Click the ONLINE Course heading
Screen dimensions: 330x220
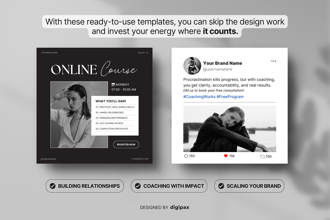coord(94,69)
